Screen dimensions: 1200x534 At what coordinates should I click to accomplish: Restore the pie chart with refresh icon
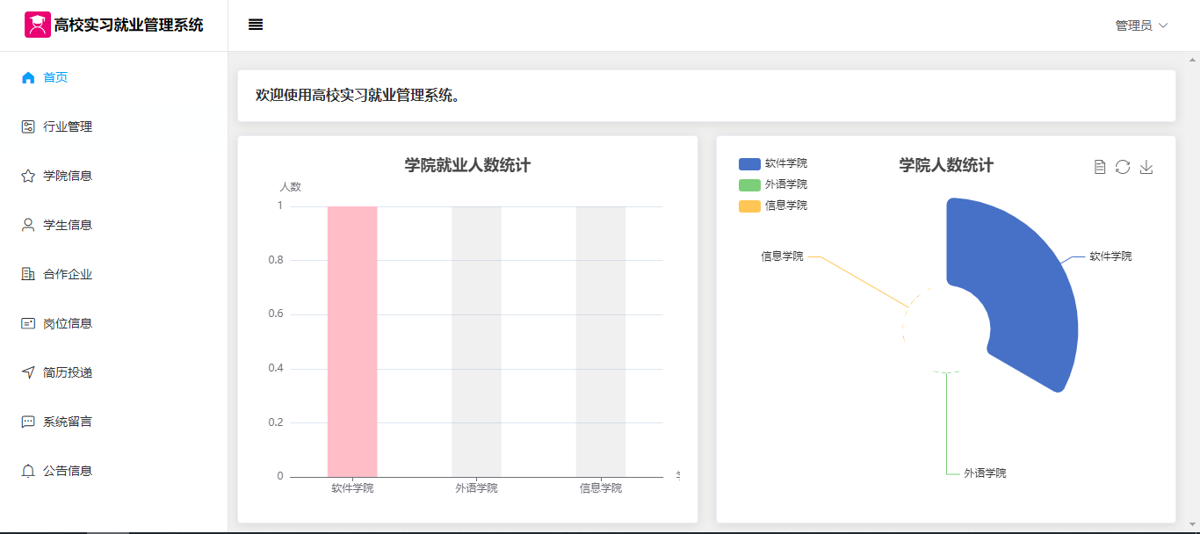pos(1123,167)
